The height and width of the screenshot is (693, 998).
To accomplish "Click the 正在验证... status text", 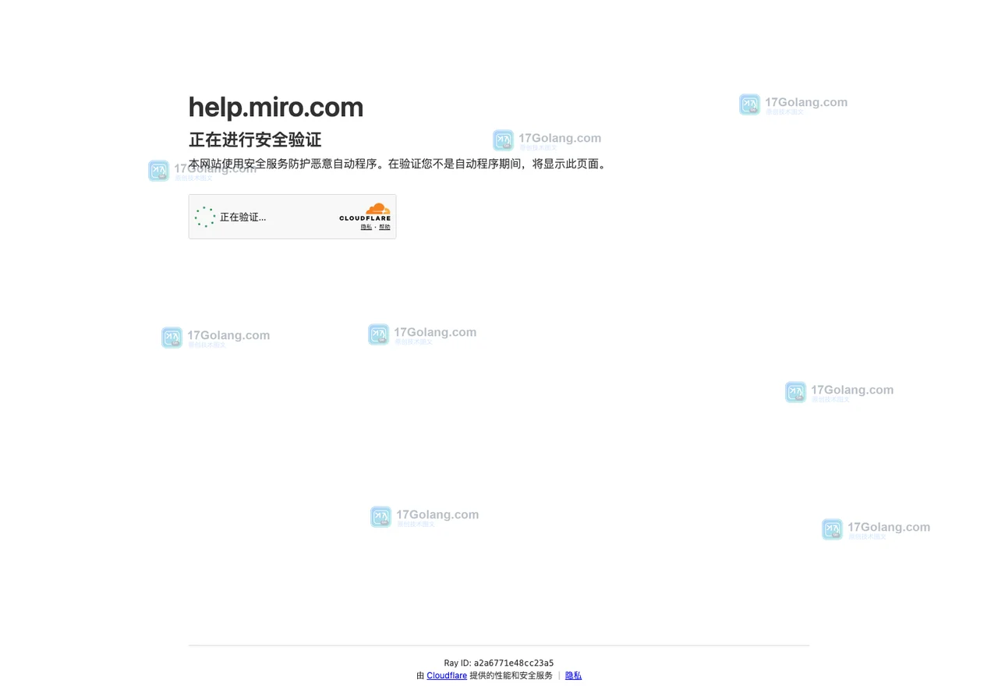I will coord(242,217).
